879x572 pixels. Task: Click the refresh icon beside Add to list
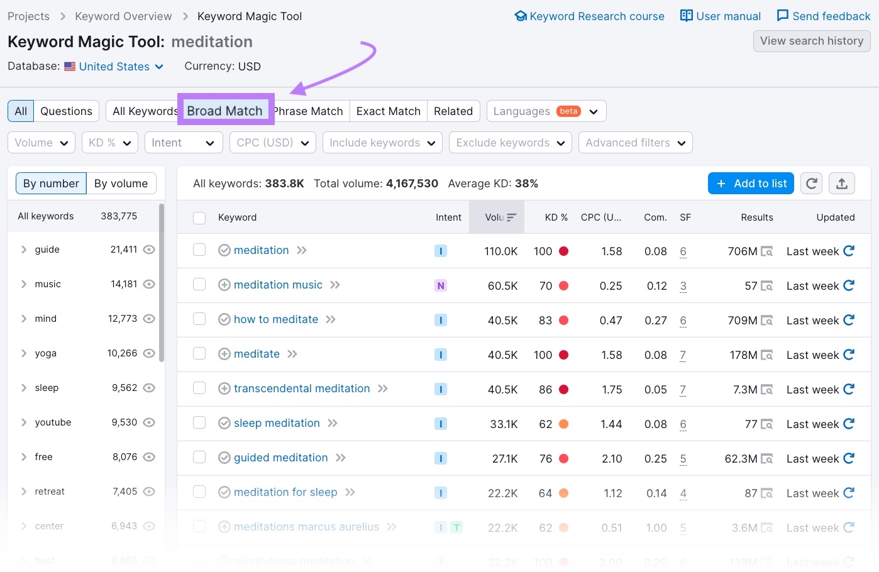point(812,184)
